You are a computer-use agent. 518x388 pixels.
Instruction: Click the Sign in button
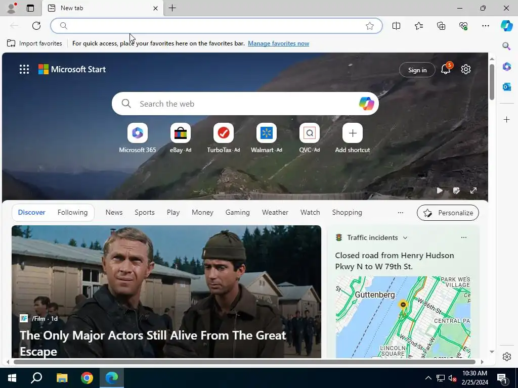tap(417, 70)
